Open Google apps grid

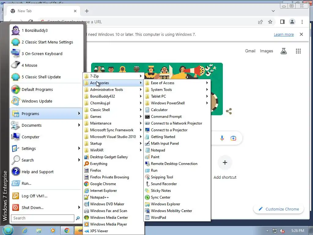pos(298,51)
